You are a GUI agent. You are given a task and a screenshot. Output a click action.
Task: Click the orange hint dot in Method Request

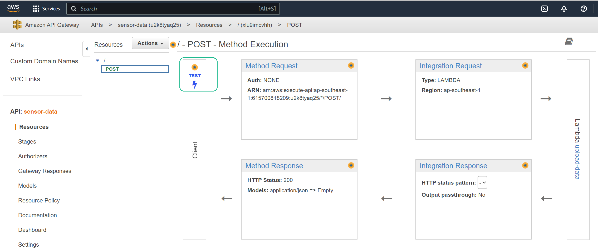(x=351, y=65)
